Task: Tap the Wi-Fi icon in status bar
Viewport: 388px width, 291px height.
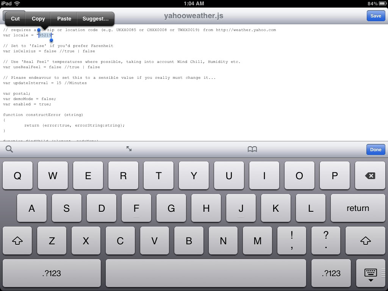Action: pos(17,3)
